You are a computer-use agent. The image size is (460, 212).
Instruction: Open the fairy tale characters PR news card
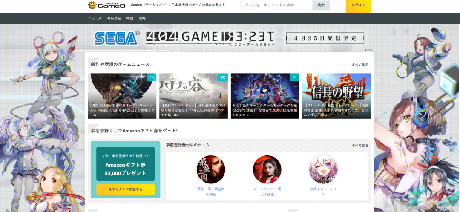tap(265, 96)
